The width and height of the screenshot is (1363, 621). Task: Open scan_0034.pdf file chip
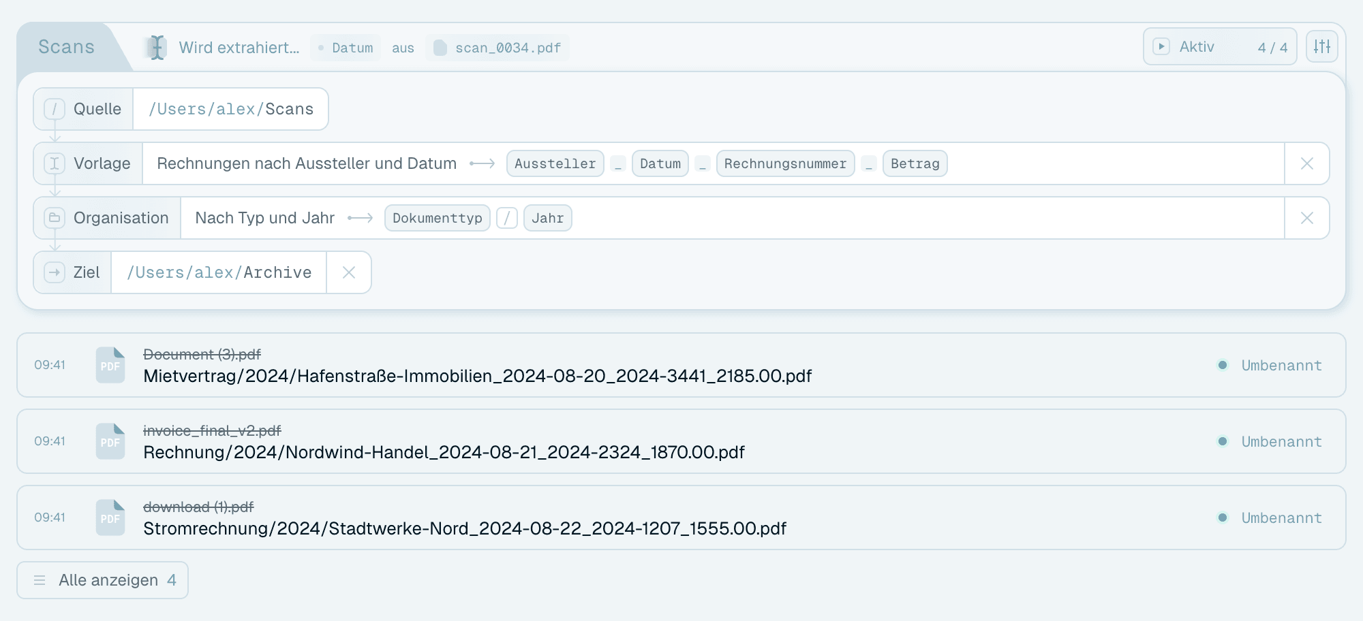497,48
